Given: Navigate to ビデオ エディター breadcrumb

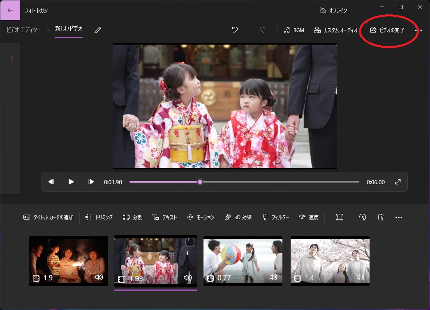Looking at the screenshot, I should [24, 30].
